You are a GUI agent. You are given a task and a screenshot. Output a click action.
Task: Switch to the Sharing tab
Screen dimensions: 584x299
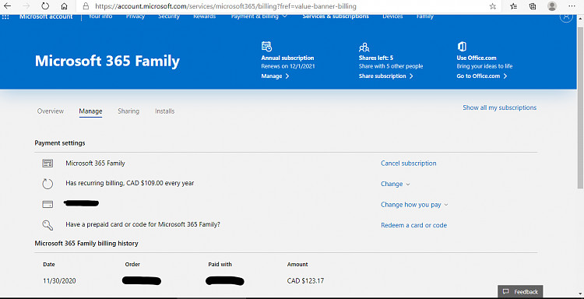tap(128, 111)
